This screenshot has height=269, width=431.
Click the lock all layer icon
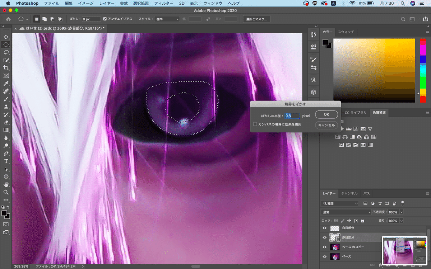point(362,221)
